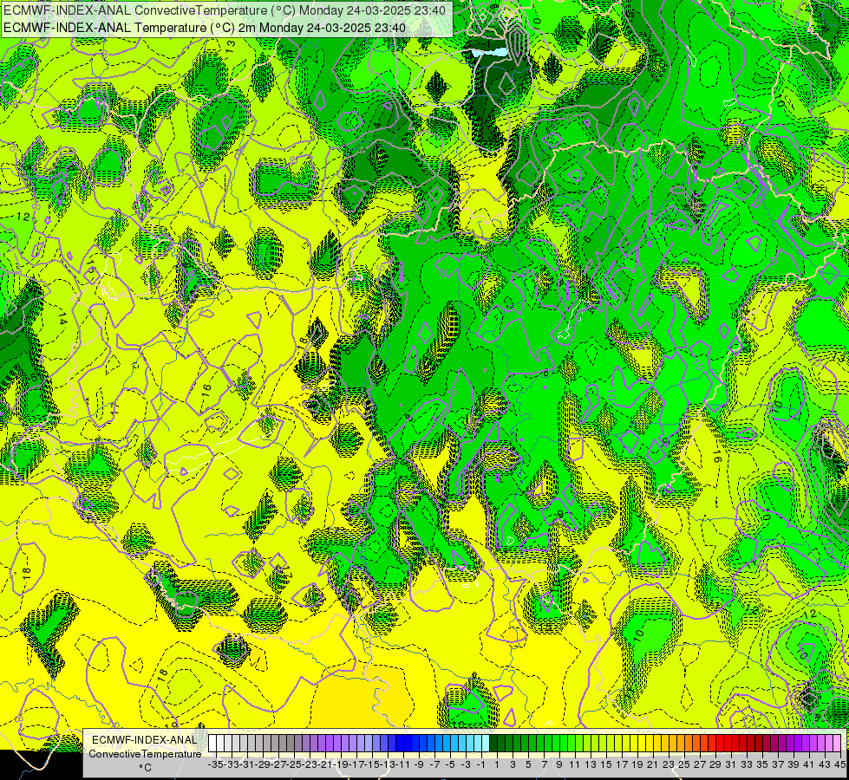
Task: Pick the legend swatch above value -25
Action: 291,743
